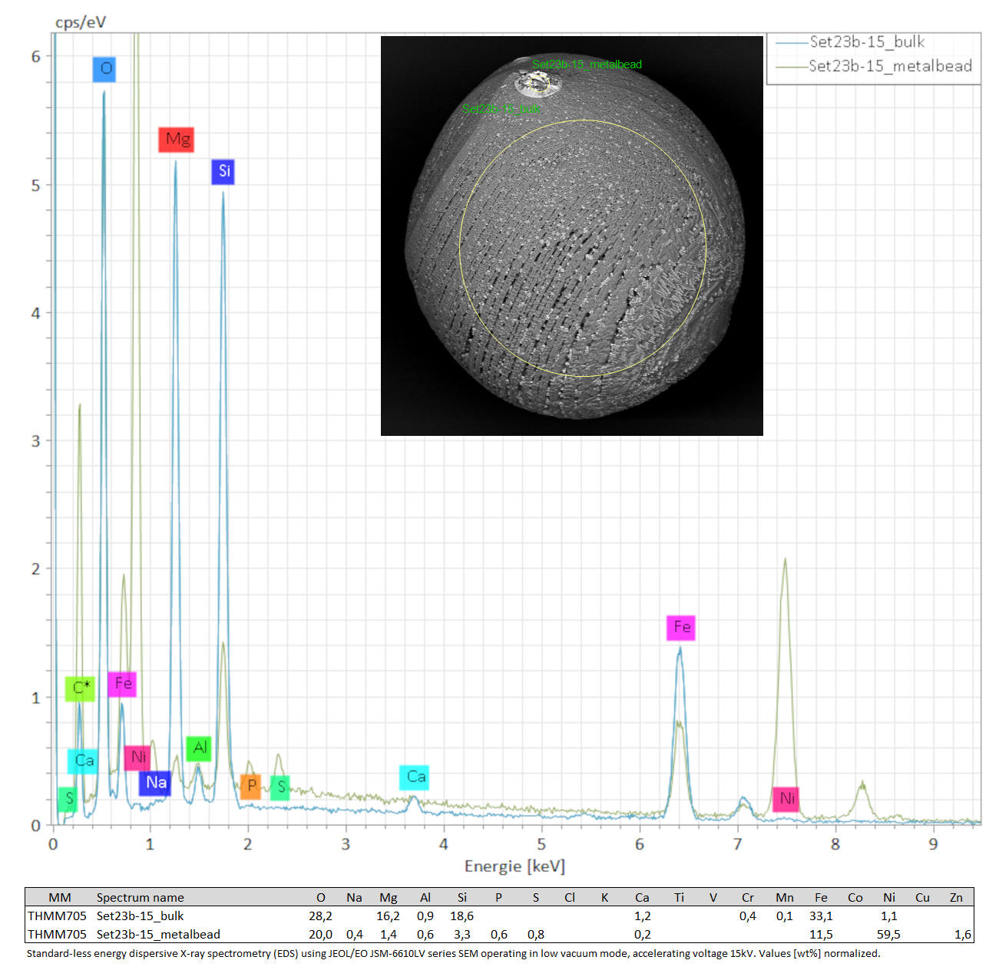999x970 pixels.
Task: Click the "Spectrum name" column header
Action: tap(140, 897)
